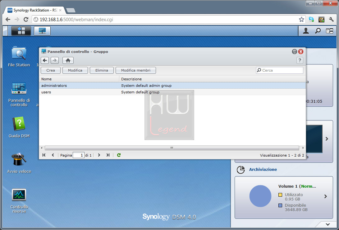This screenshot has height=230, width=339.
Task: Go to the previous page of groups
Action: pos(53,155)
